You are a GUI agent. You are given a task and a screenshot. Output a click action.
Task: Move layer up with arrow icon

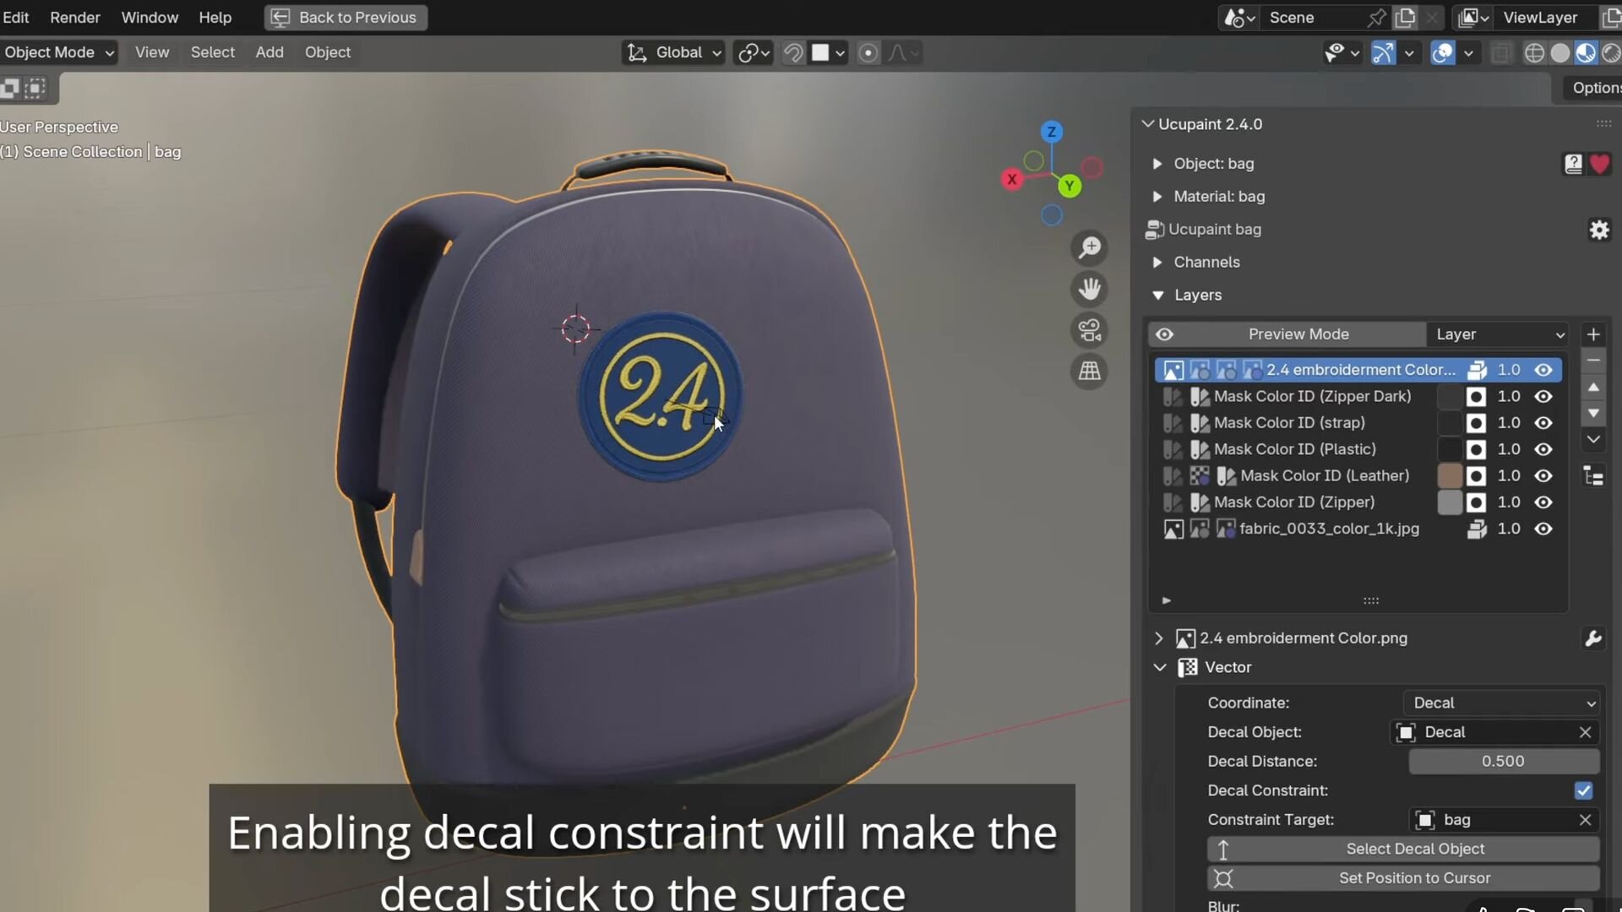[1593, 388]
